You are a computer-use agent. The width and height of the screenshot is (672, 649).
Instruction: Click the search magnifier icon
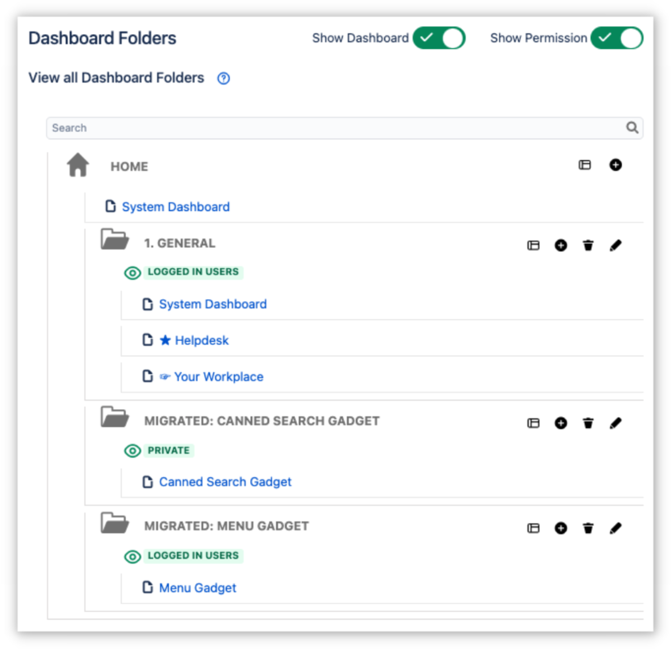point(632,128)
